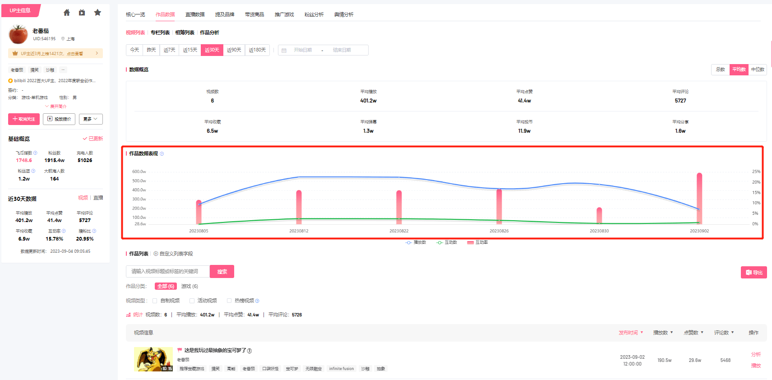Image resolution: width=772 pixels, height=380 pixels.
Task: Check the 热榜视频 checkbox
Action: pos(229,301)
